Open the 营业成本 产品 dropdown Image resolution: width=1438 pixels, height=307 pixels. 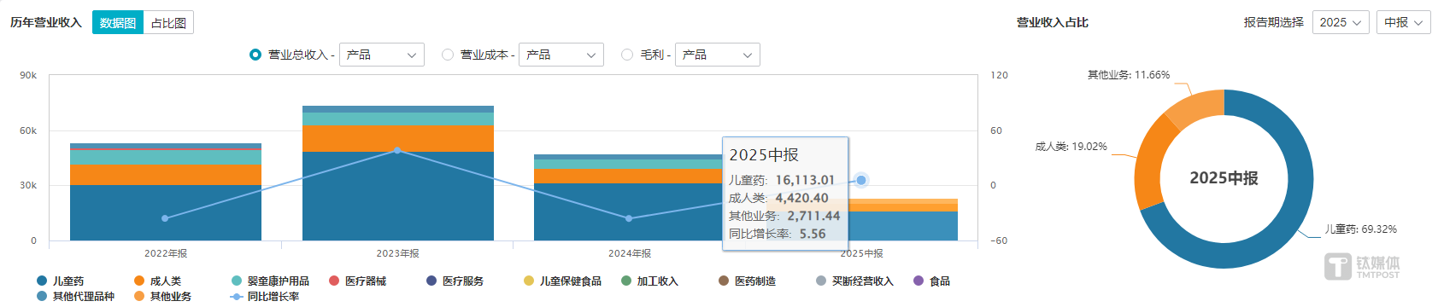click(x=561, y=55)
